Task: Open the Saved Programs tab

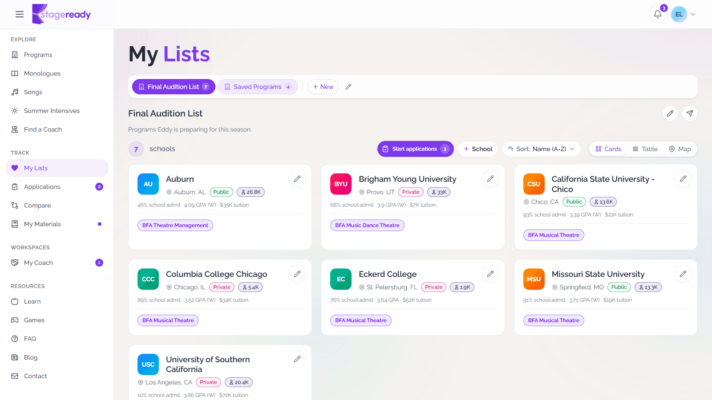Action: pos(258,87)
